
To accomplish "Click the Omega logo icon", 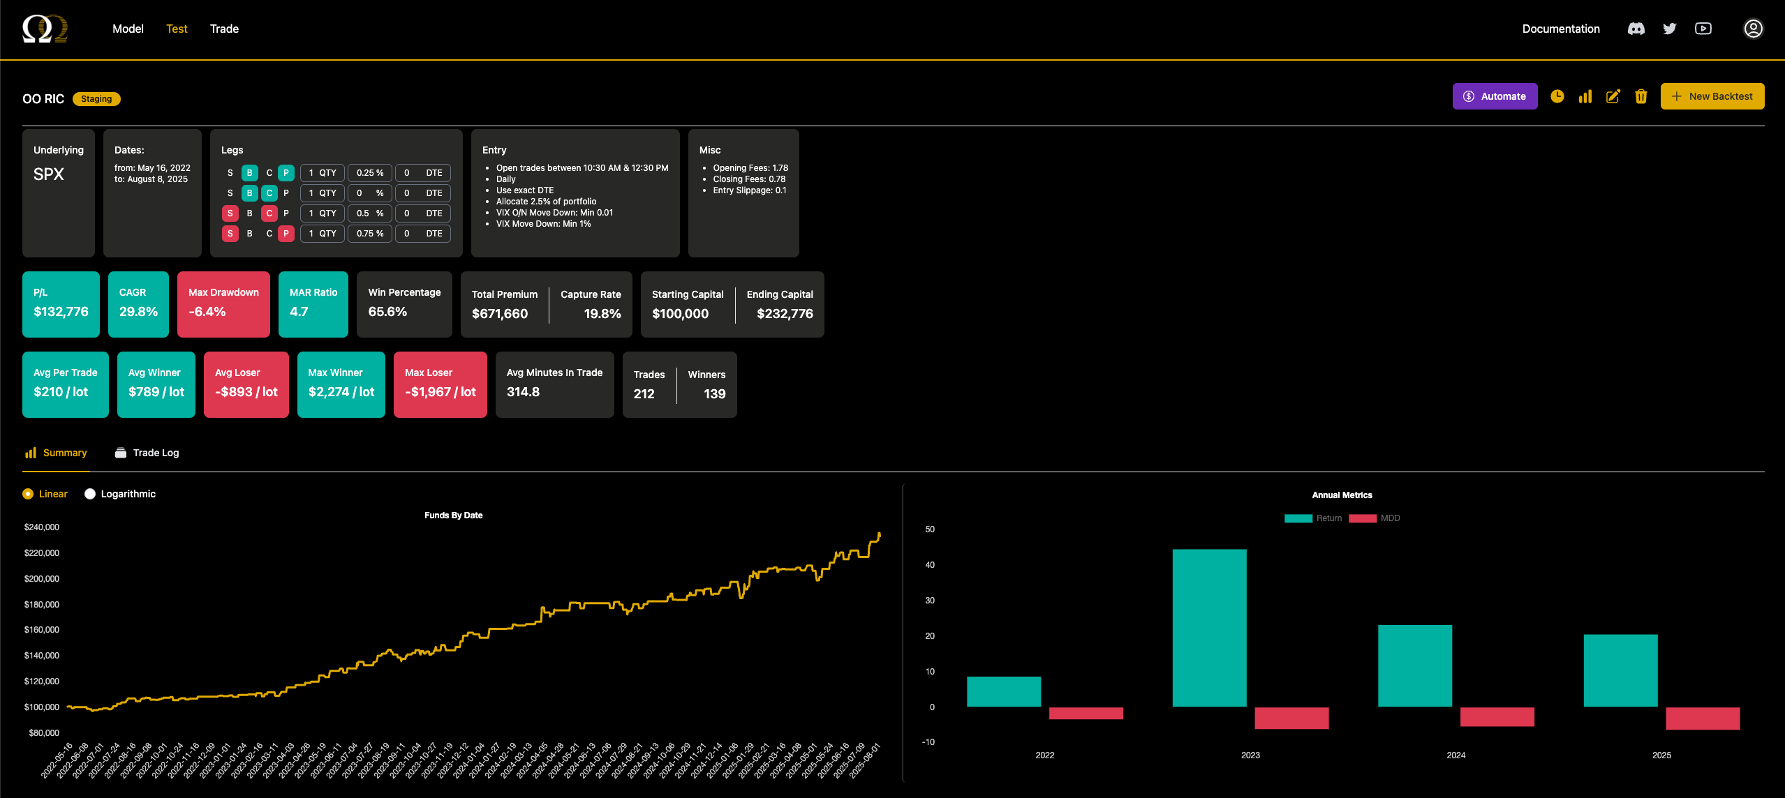I will pos(45,29).
